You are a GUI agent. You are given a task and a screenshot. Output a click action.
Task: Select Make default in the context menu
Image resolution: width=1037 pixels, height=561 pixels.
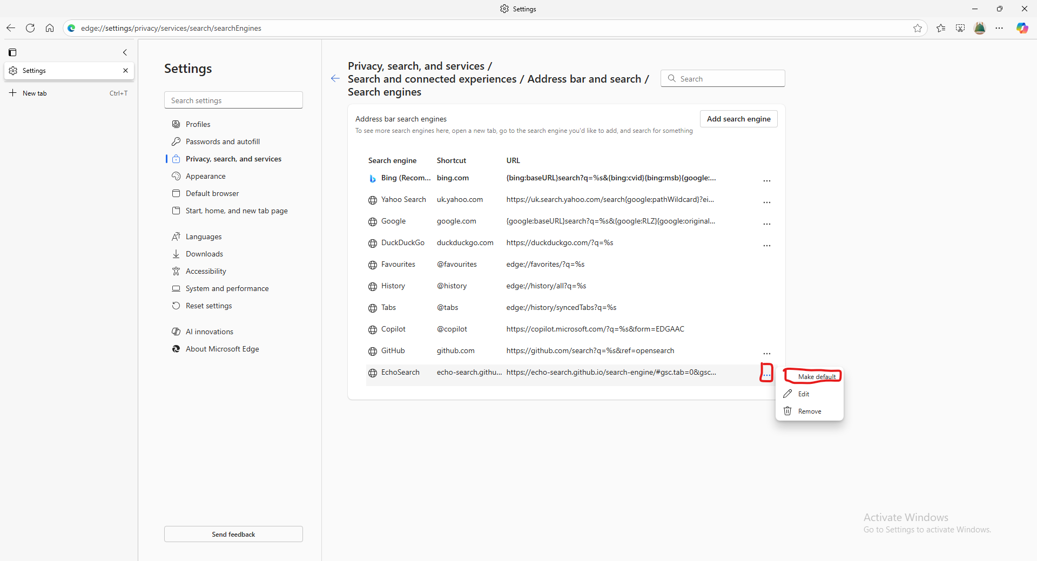[x=816, y=377]
